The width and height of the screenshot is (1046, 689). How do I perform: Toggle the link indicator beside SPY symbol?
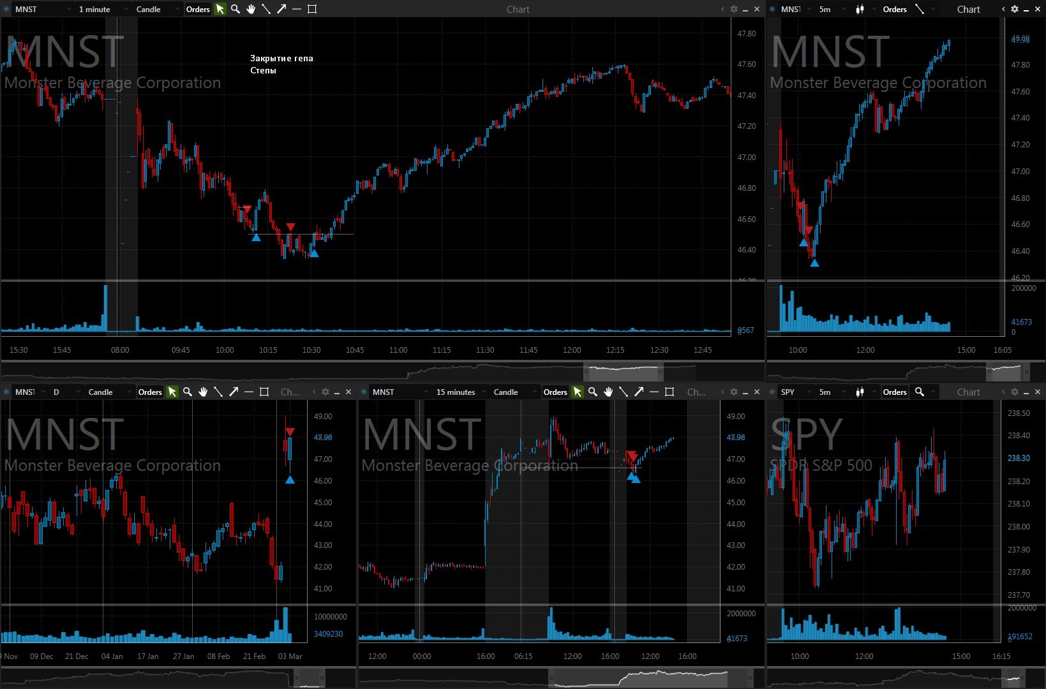(x=772, y=392)
